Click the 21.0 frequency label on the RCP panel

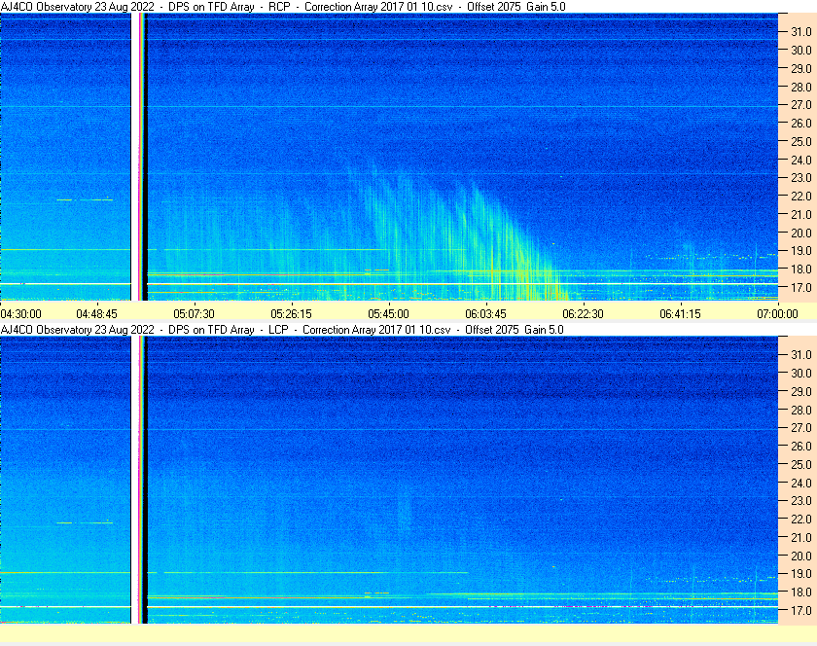point(801,214)
